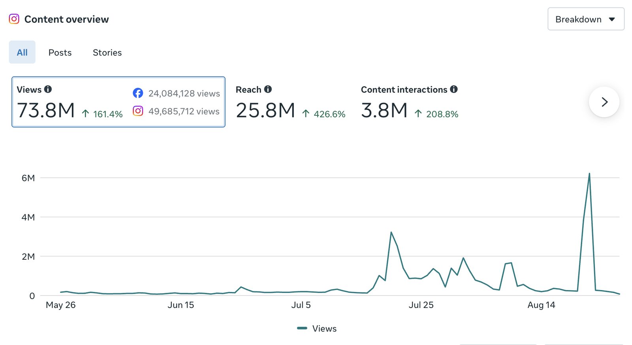Click the Jul 5 axis label
Image resolution: width=632 pixels, height=345 pixels.
pos(301,305)
